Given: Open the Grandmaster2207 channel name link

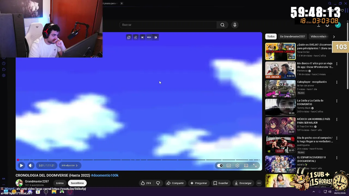Looking at the screenshot, I should point(37,182).
